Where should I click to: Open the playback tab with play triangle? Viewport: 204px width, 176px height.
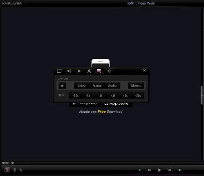coord(79,71)
